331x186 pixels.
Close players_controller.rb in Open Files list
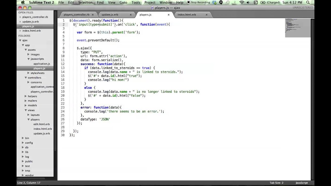[20, 17]
